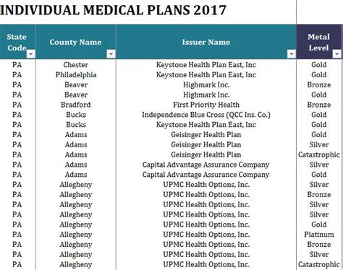Select the Metal Level column header
This screenshot has width=343, height=270.
319,42
